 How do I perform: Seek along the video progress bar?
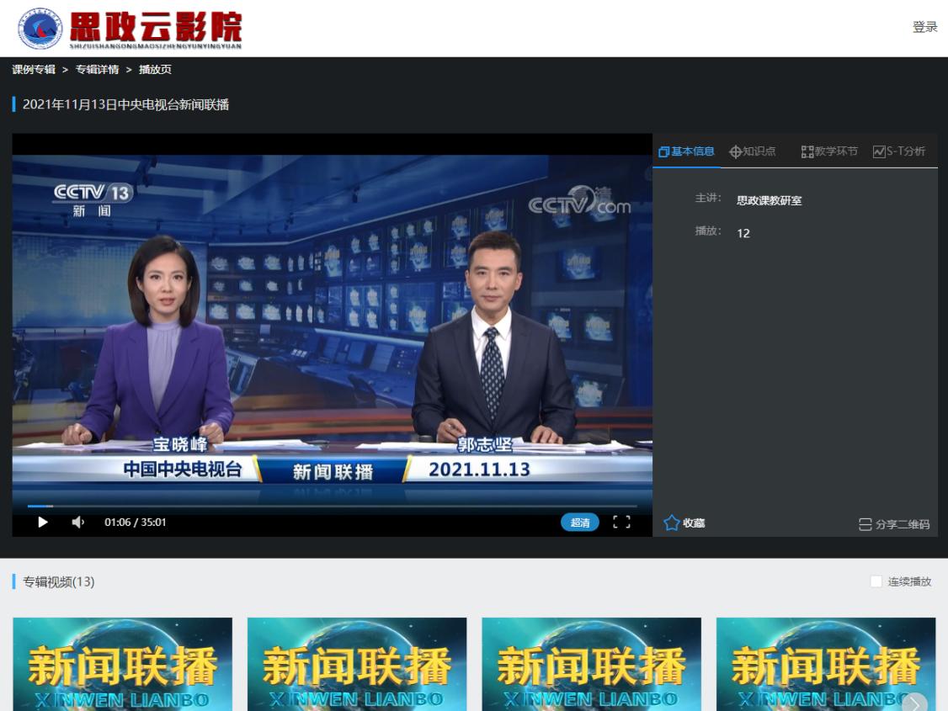(x=332, y=506)
